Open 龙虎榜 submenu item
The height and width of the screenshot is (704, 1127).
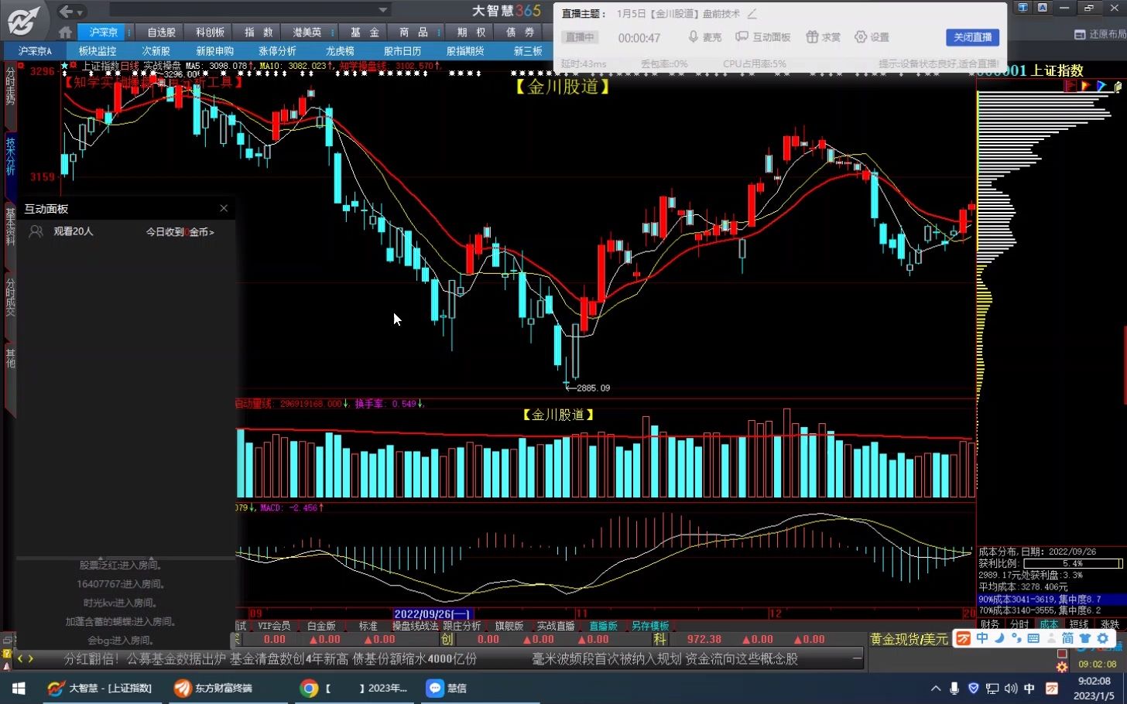click(x=340, y=51)
